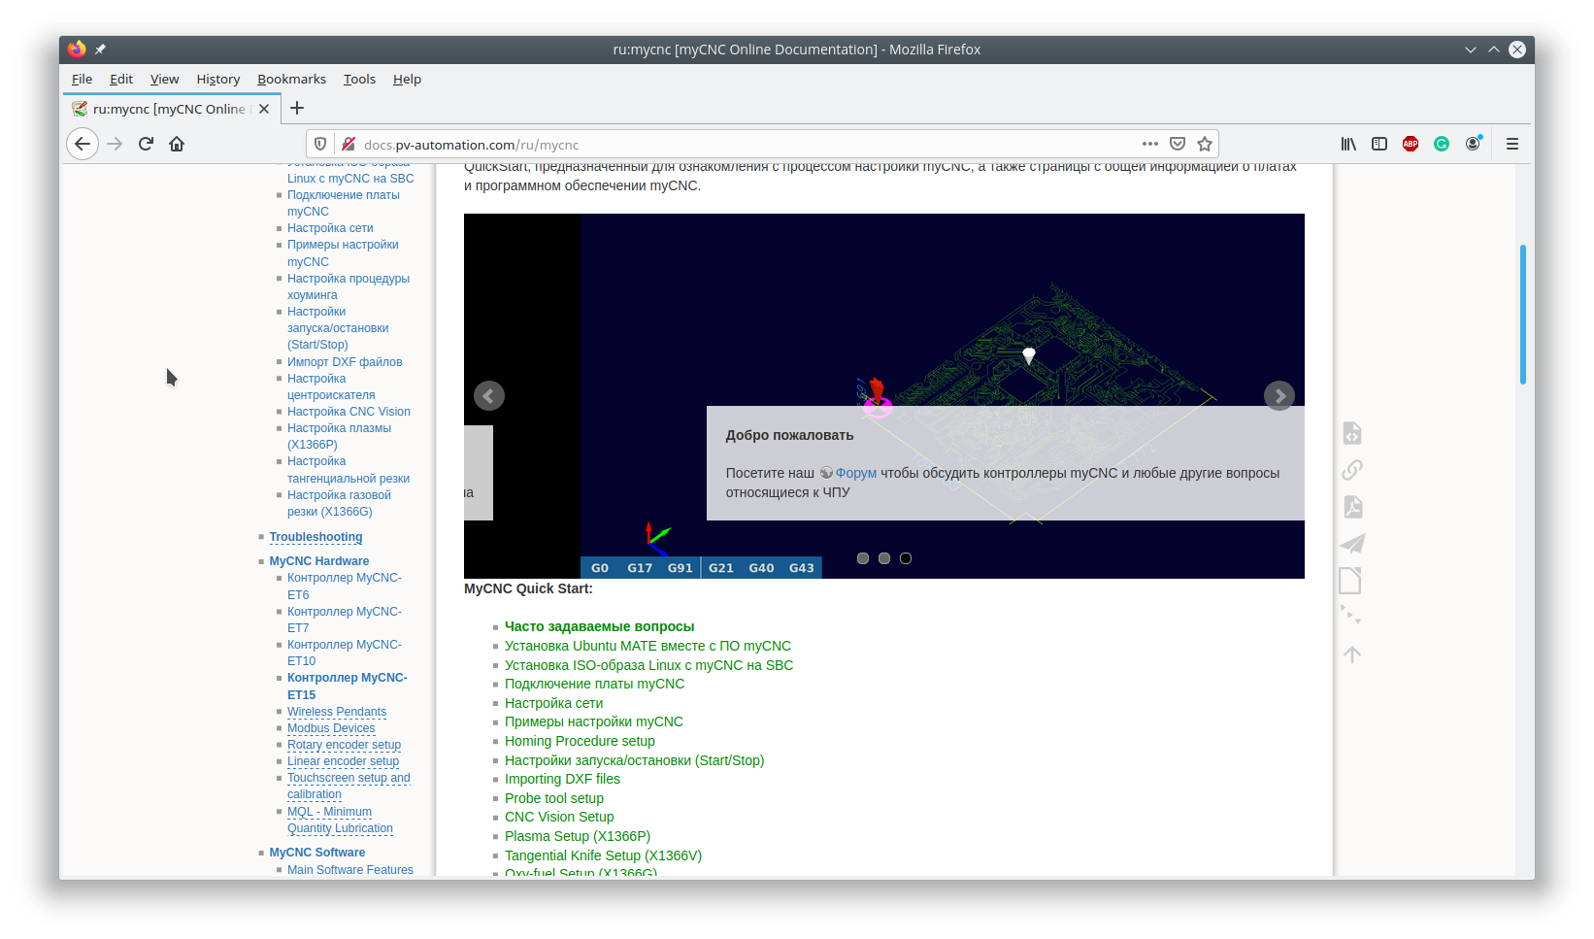Open Импорт DXF файлов in the sidebar
The width and height of the screenshot is (1594, 939).
click(x=345, y=362)
